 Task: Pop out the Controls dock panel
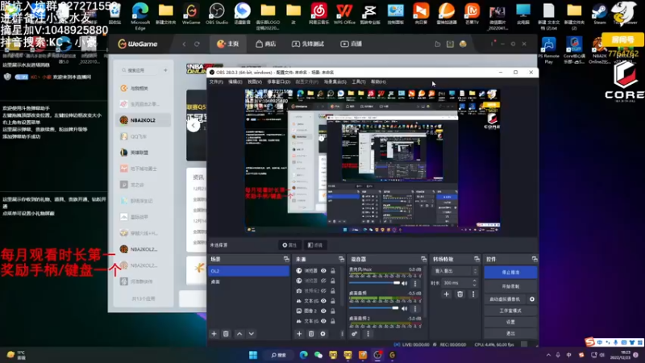(535, 259)
